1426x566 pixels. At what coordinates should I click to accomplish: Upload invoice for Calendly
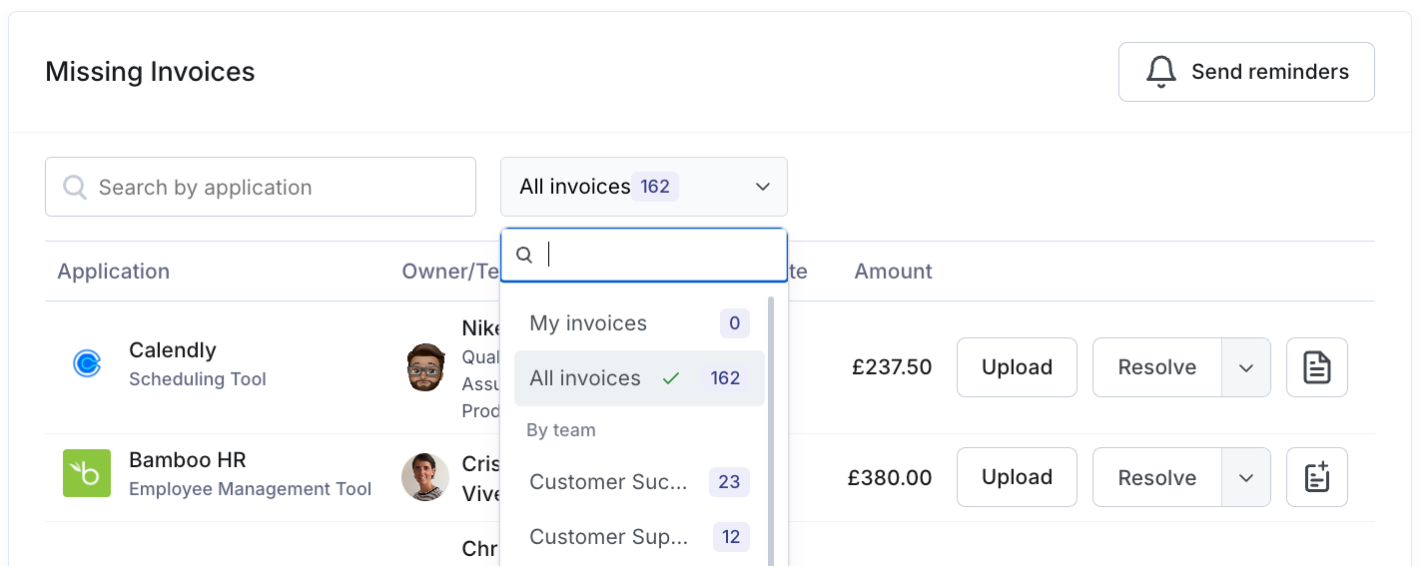tap(1017, 367)
